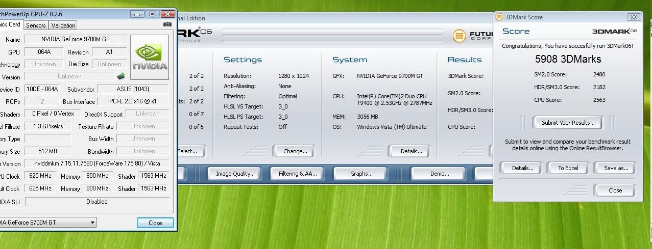Click the 1.3 GPixel/s fillrate field
652x249 pixels.
[47, 126]
